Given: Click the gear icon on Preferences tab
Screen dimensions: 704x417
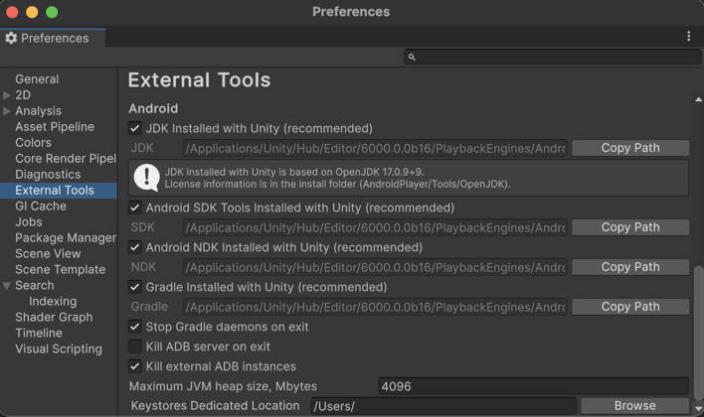Looking at the screenshot, I should 11,38.
